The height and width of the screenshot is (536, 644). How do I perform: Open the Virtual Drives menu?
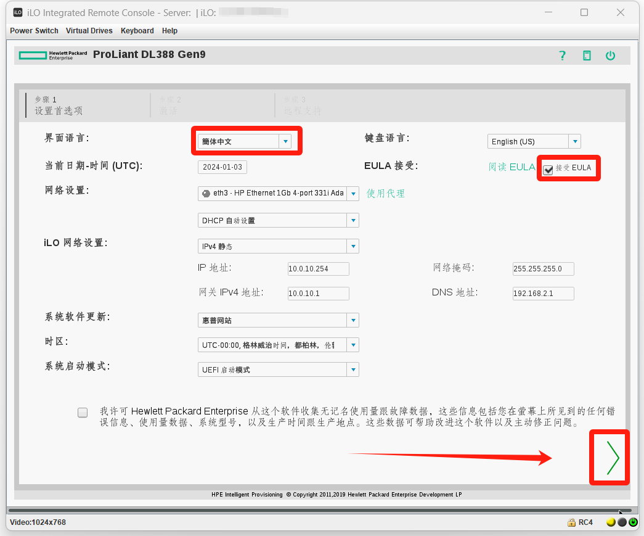coord(89,31)
